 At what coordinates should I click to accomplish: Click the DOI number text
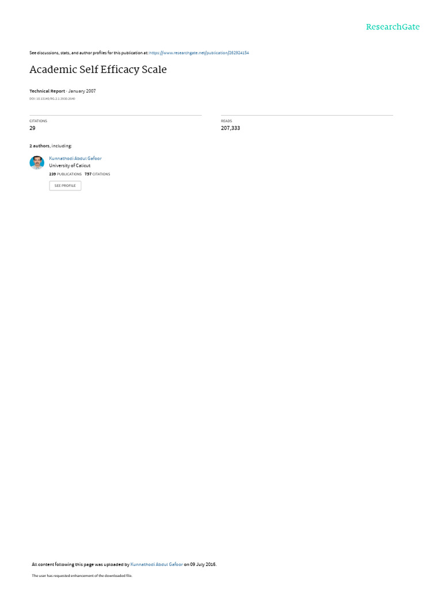(x=52, y=99)
